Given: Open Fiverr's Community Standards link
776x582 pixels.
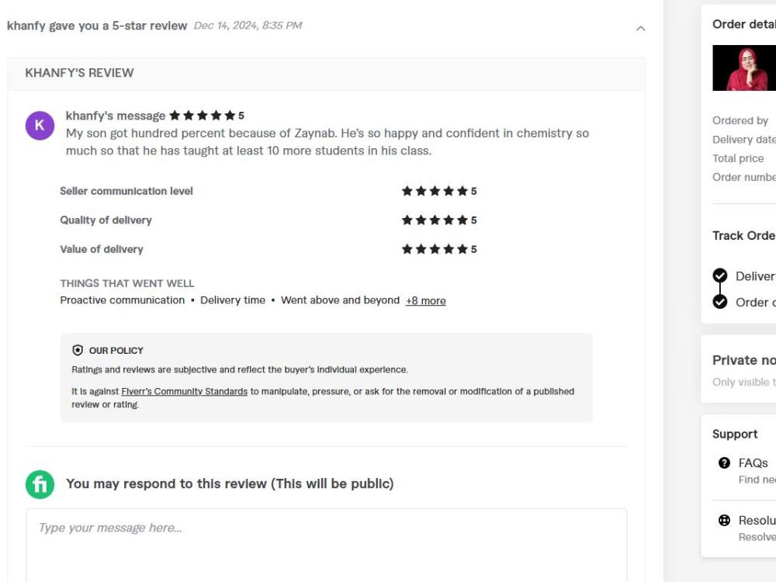Looking at the screenshot, I should coord(184,392).
